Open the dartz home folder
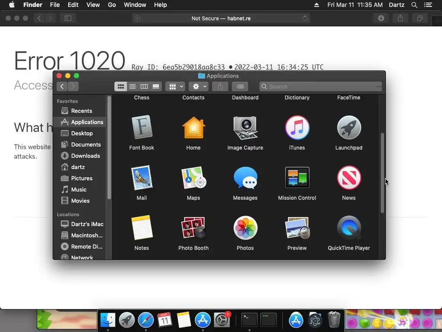 pos(79,167)
